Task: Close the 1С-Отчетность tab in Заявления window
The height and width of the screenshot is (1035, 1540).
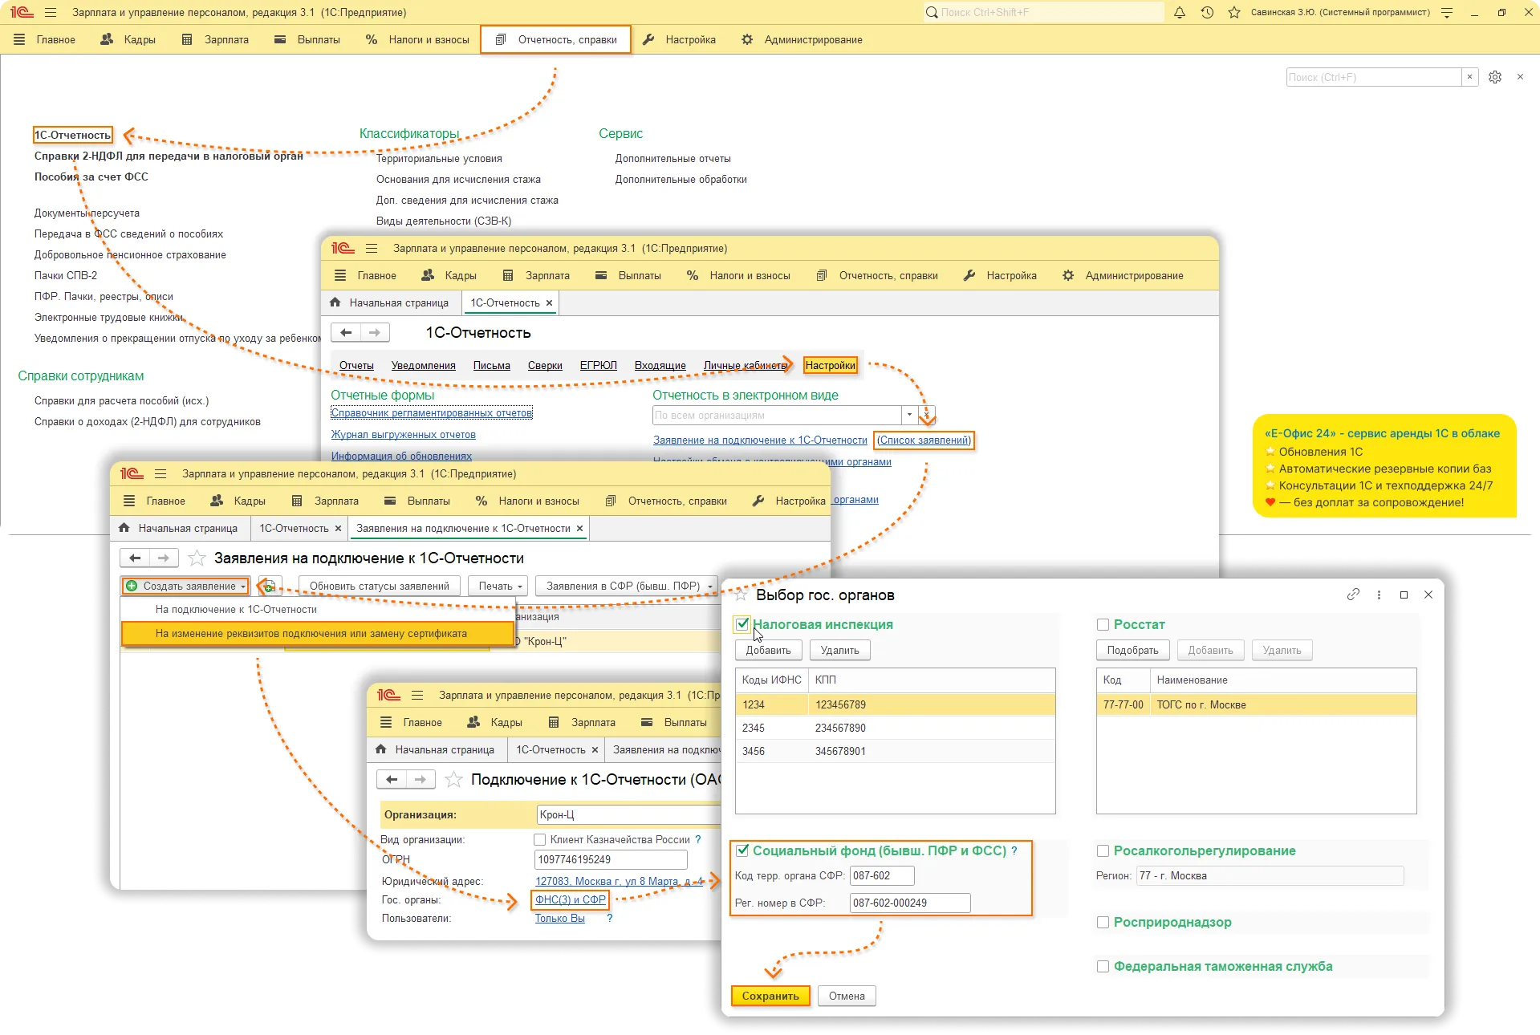Action: (x=338, y=529)
